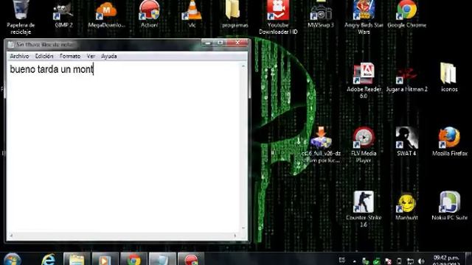Image resolution: width=472 pixels, height=265 pixels.
Task: Open the Archivo menu in Notepad
Action: [x=19, y=56]
